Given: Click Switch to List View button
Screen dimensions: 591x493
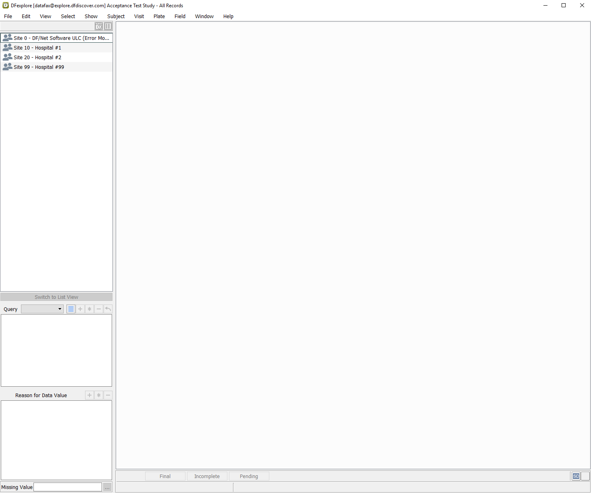Looking at the screenshot, I should 56,297.
